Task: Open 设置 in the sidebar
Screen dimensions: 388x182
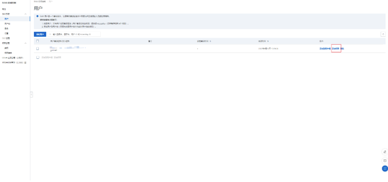Action: [6, 33]
